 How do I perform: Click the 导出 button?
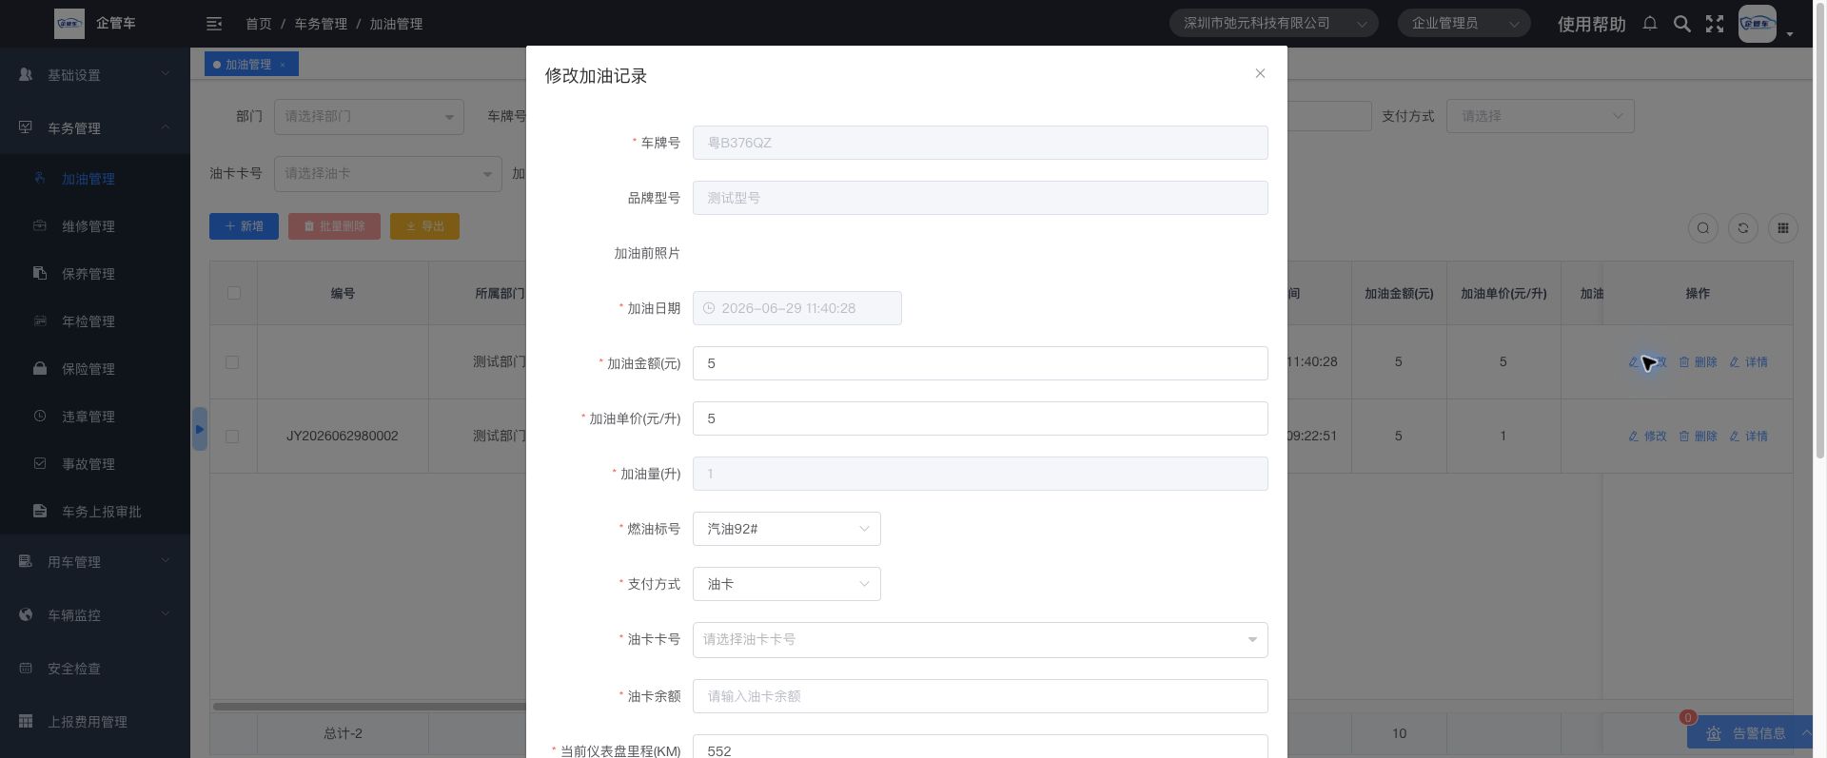click(x=424, y=226)
